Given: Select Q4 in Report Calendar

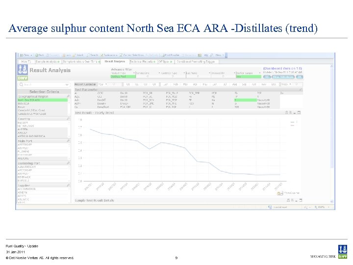Looking at the screenshot, I should click(154, 84).
